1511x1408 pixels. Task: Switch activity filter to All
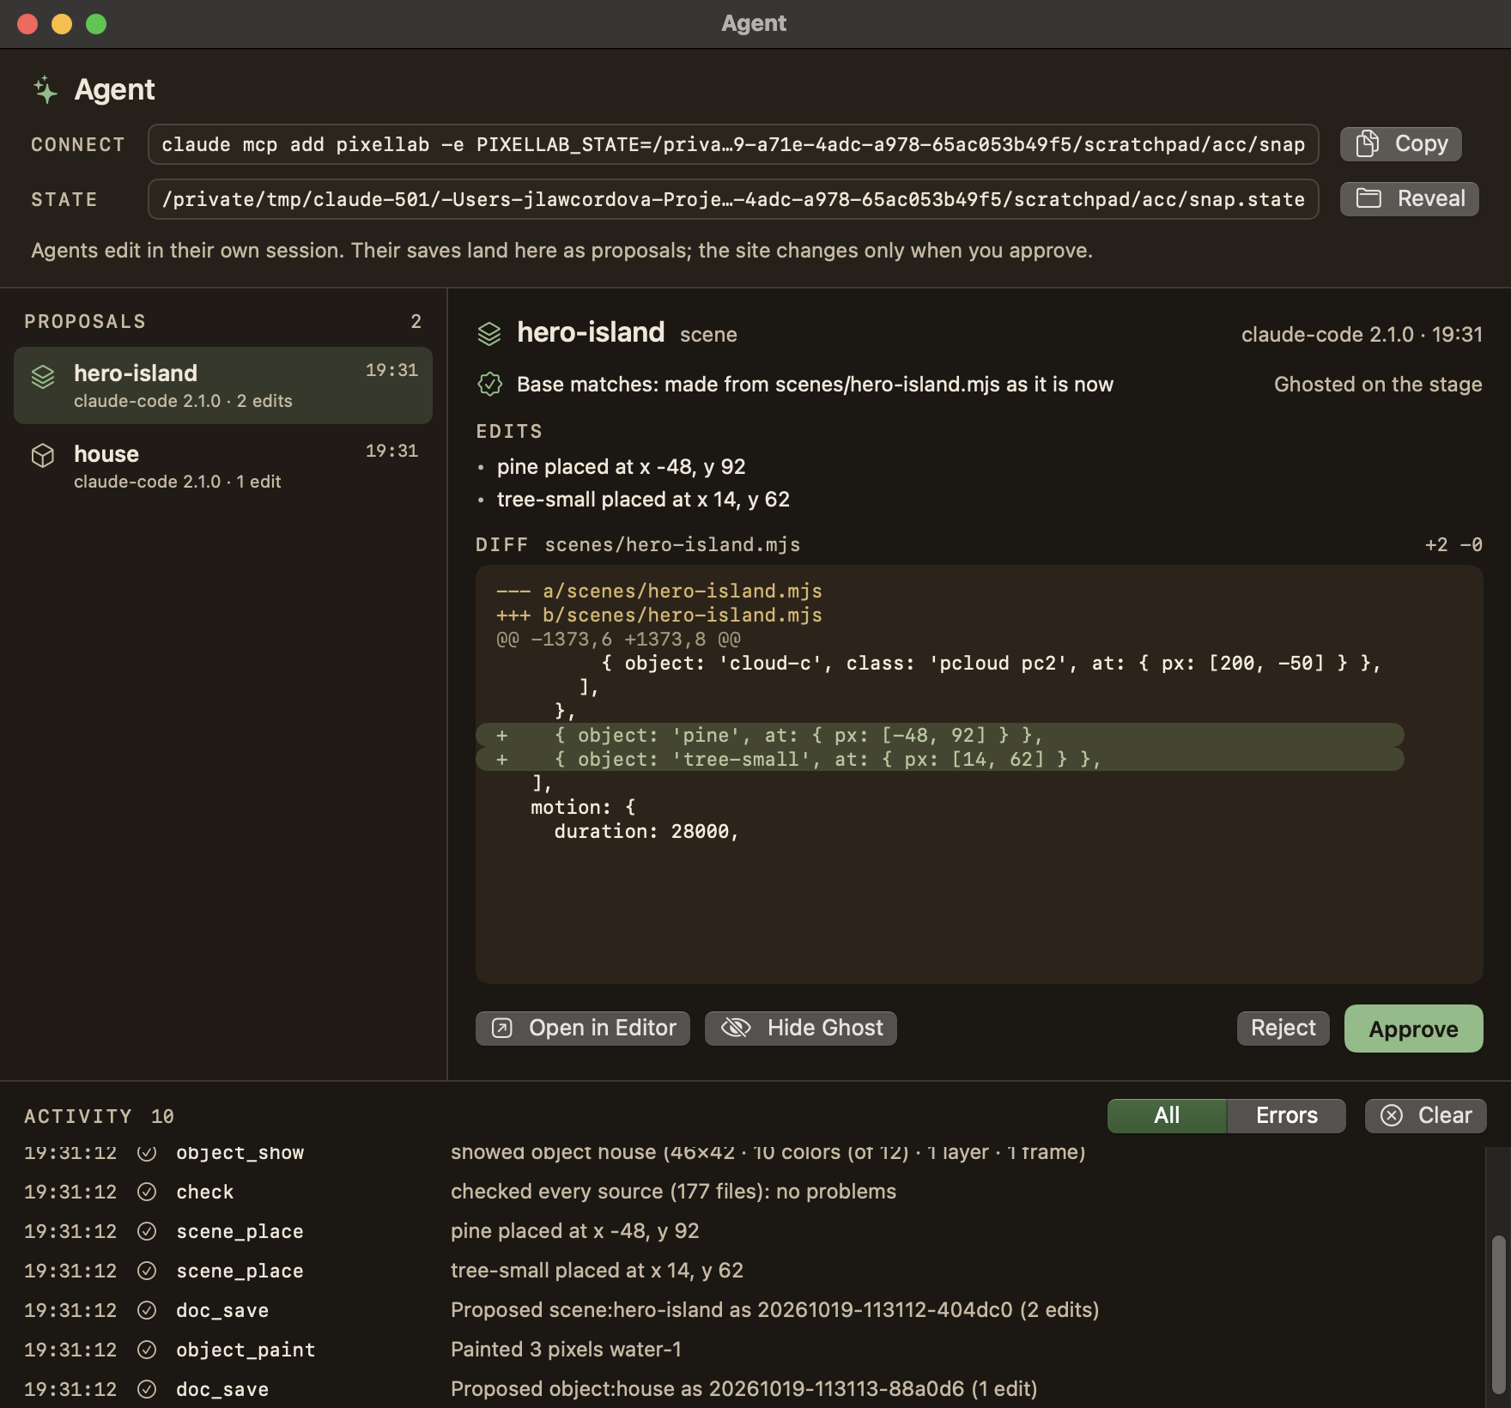point(1167,1116)
